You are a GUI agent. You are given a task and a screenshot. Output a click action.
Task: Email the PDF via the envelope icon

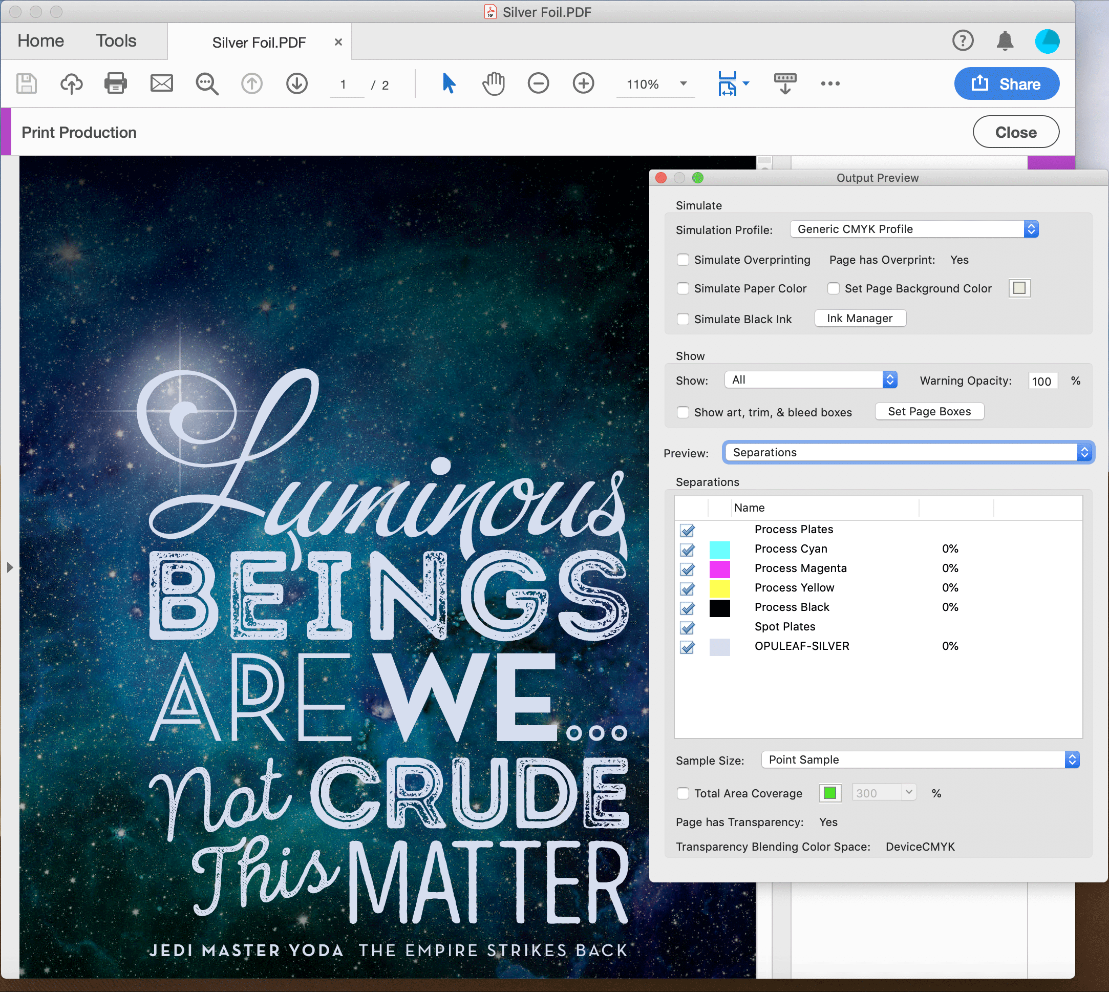[x=161, y=83]
